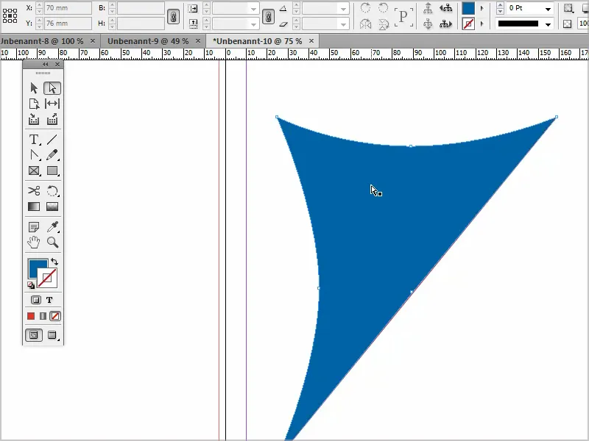Select the Rectangle tool
589x441 pixels.
point(52,171)
